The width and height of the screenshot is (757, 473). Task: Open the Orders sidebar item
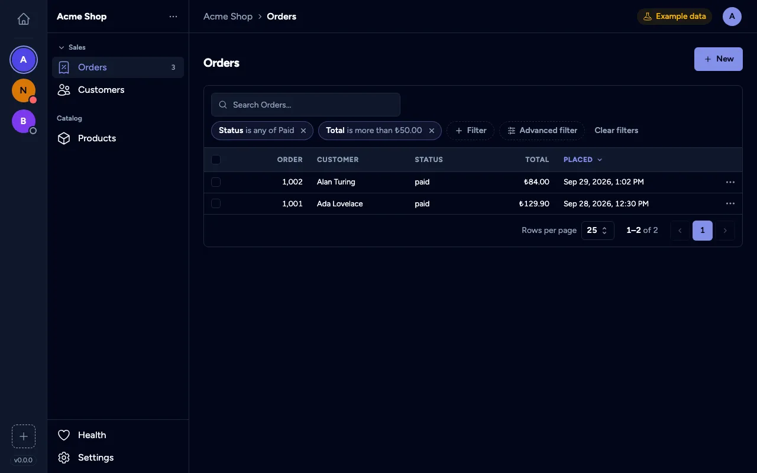(x=118, y=67)
